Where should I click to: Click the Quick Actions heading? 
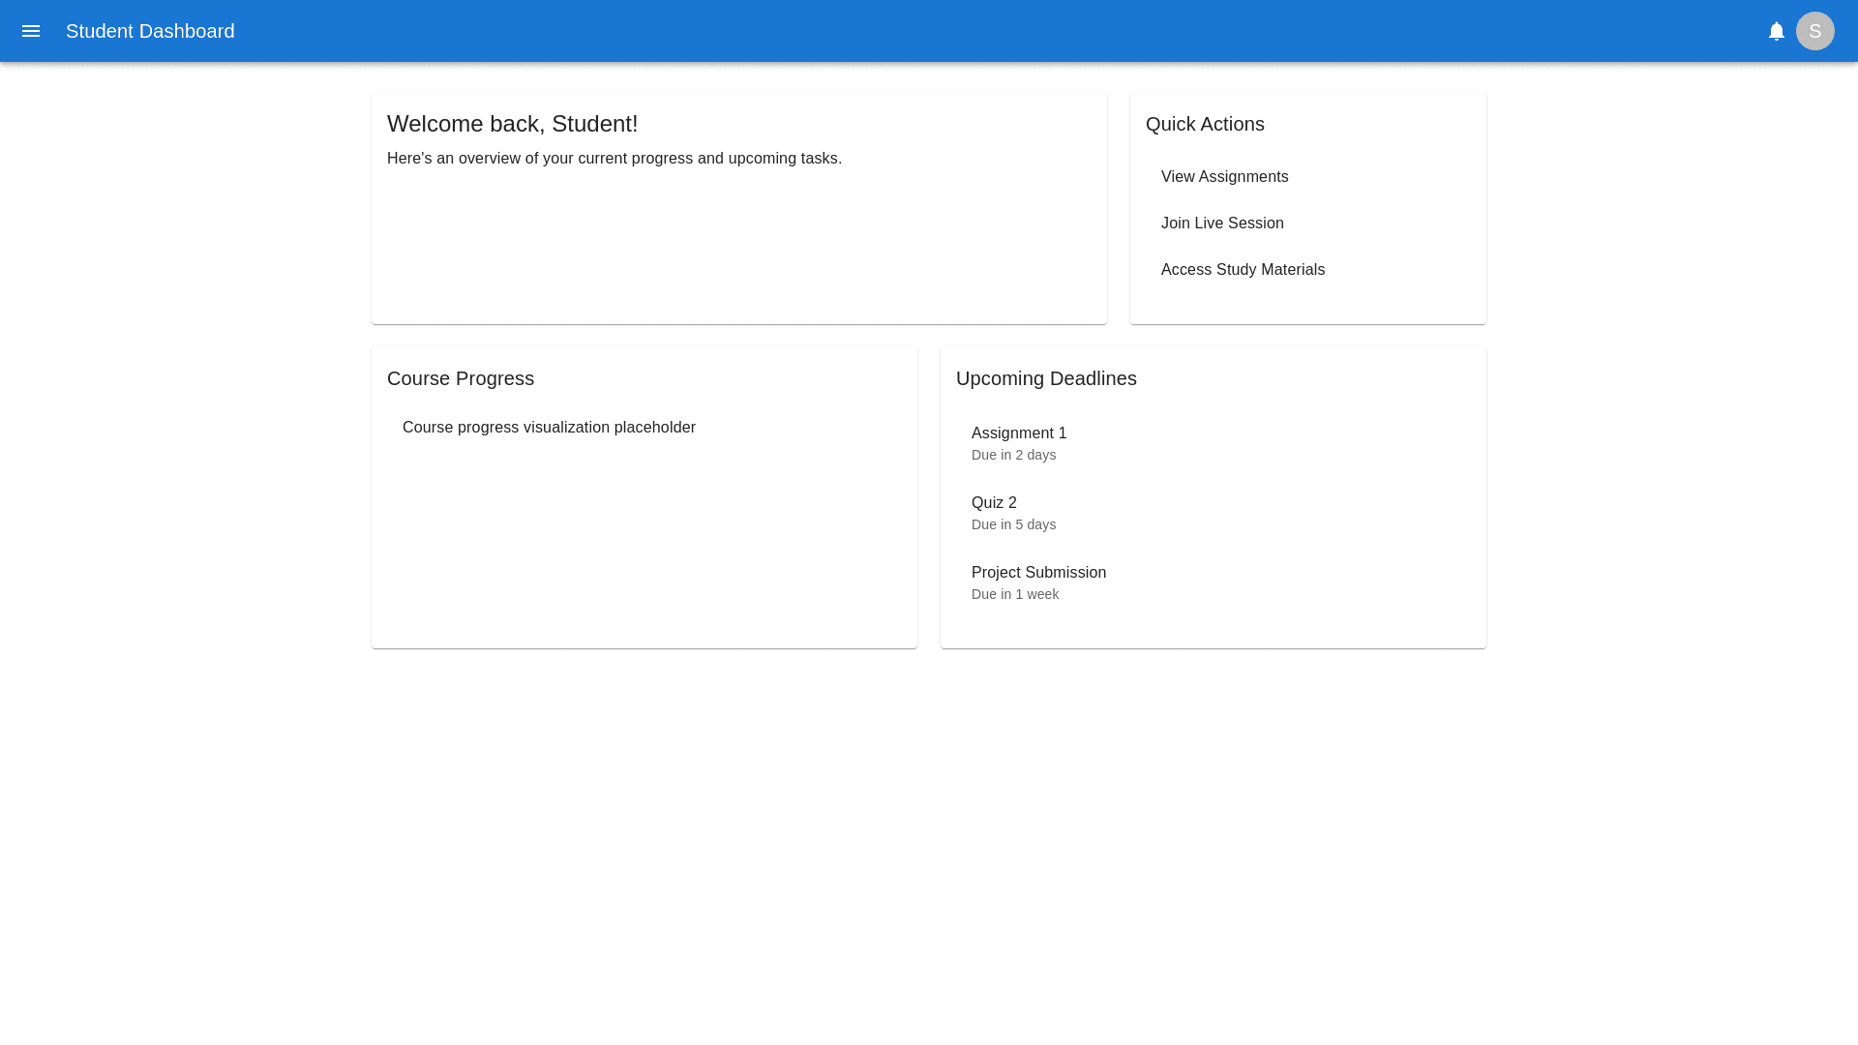click(x=1205, y=124)
